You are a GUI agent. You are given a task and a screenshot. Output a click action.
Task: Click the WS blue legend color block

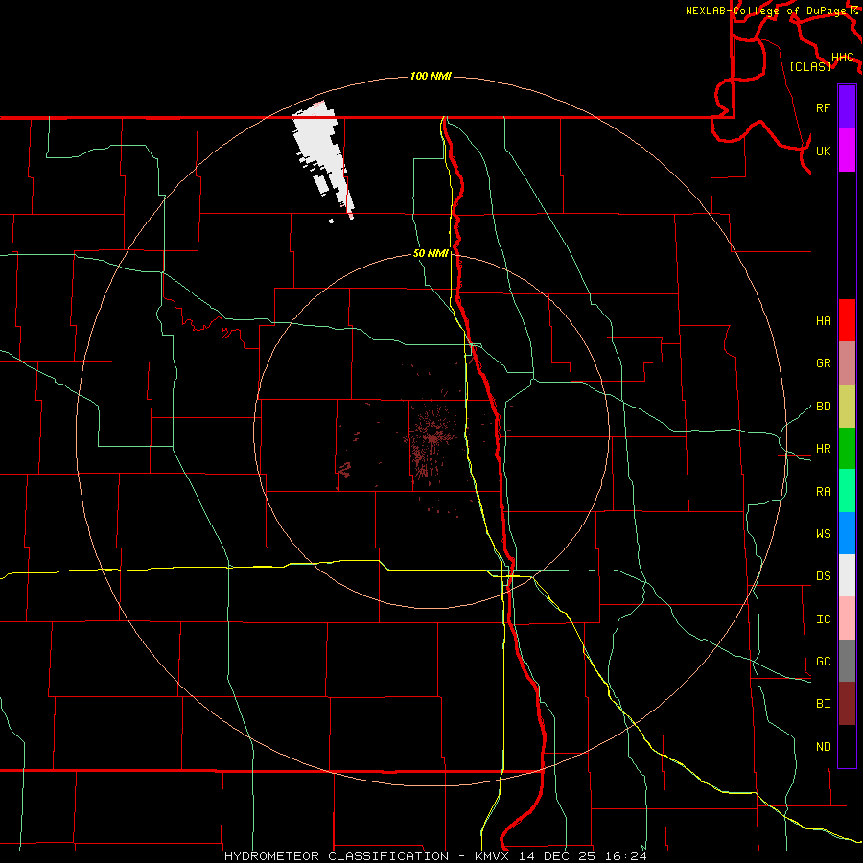tap(847, 533)
